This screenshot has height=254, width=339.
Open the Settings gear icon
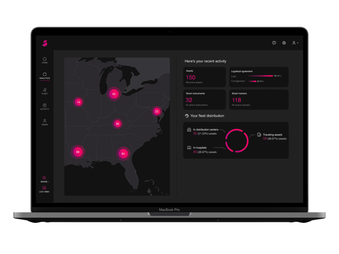click(x=284, y=43)
